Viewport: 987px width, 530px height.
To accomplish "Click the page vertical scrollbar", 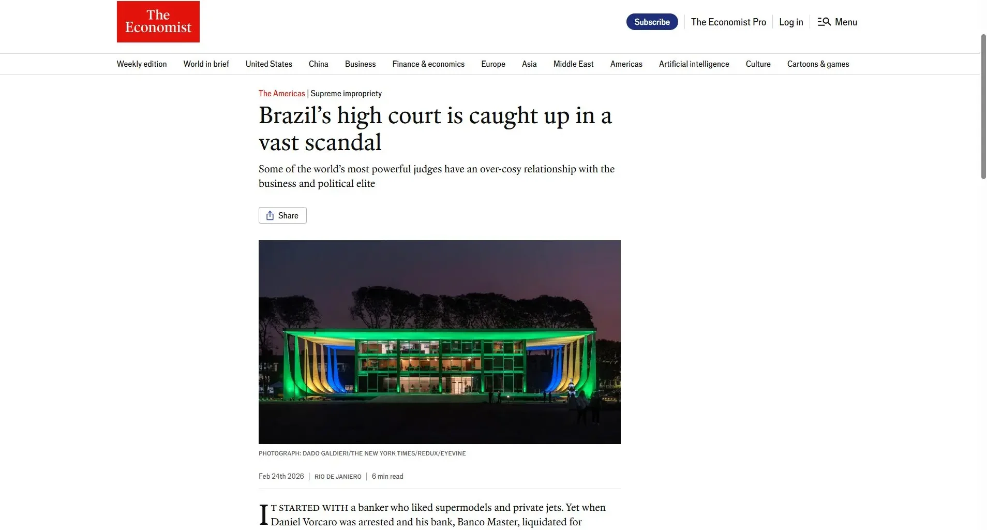I will pyautogui.click(x=983, y=107).
